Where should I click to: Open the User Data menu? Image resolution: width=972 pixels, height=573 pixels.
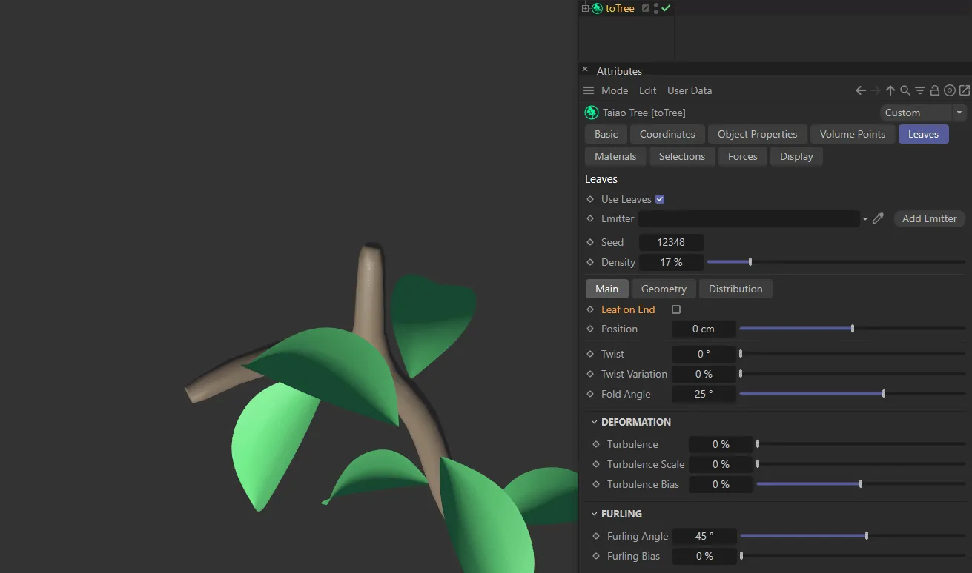pyautogui.click(x=689, y=90)
